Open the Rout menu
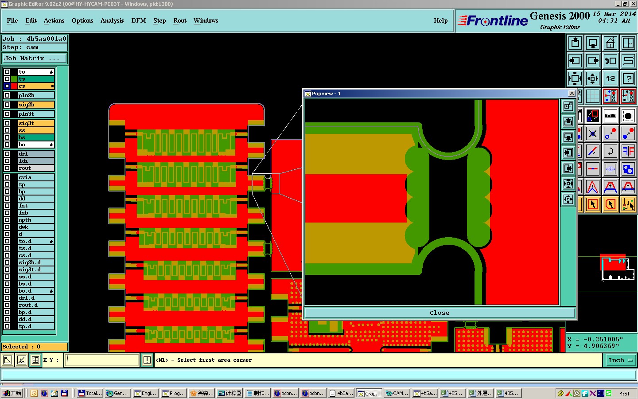Screen dimensions: 638x399 (x=180, y=20)
